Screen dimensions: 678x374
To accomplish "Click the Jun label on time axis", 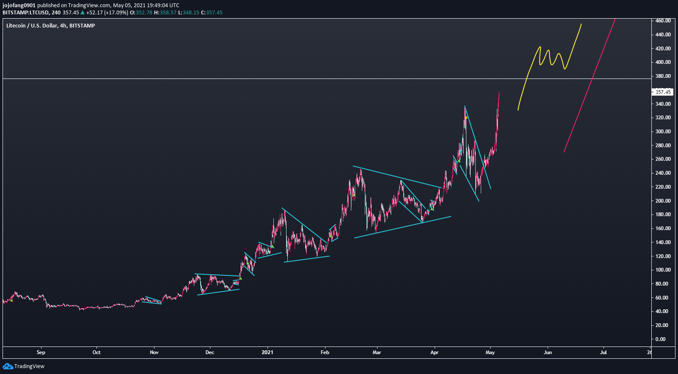I will [x=548, y=352].
